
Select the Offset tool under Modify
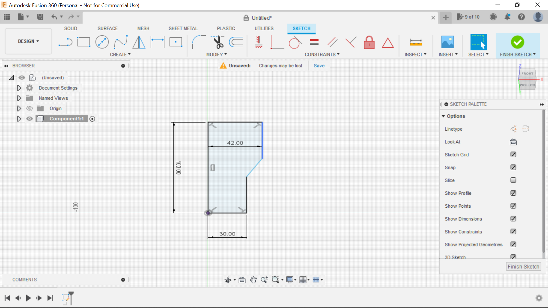236,42
